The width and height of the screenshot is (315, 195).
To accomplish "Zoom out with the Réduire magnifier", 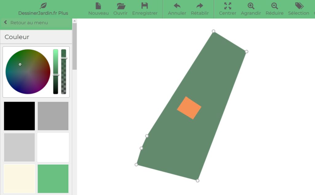I will point(274,6).
